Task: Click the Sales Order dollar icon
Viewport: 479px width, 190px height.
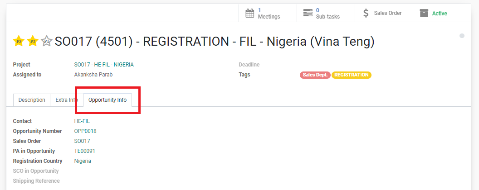Action: pos(366,13)
